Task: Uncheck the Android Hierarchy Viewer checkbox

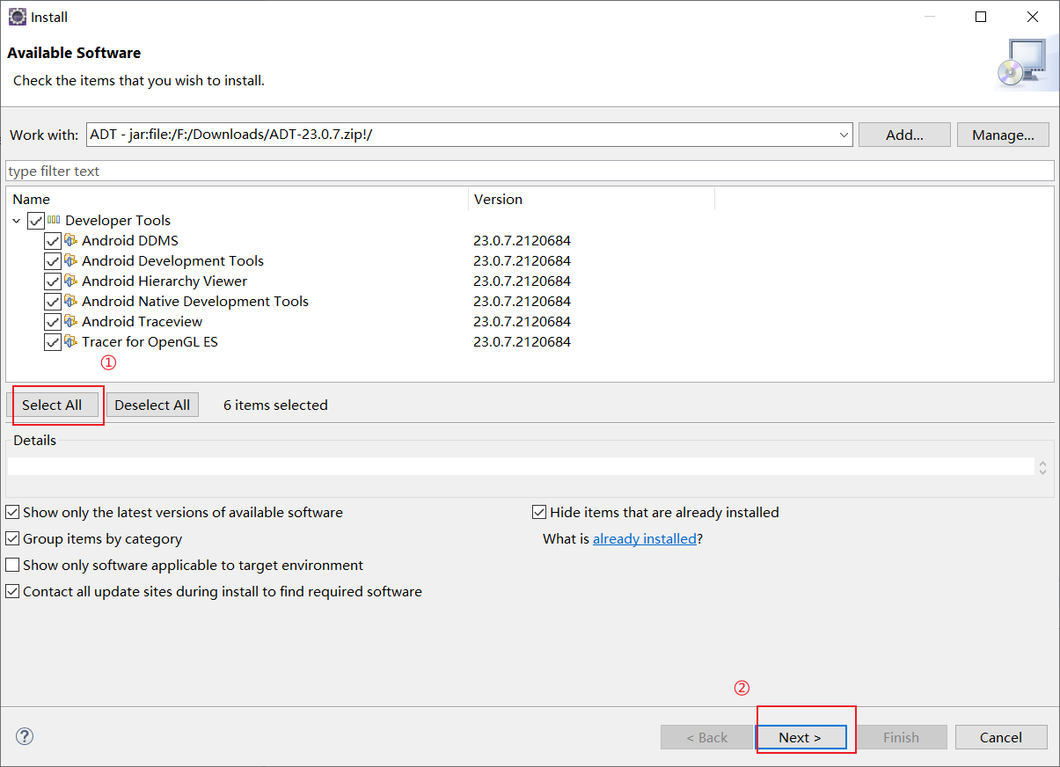Action: 53,281
